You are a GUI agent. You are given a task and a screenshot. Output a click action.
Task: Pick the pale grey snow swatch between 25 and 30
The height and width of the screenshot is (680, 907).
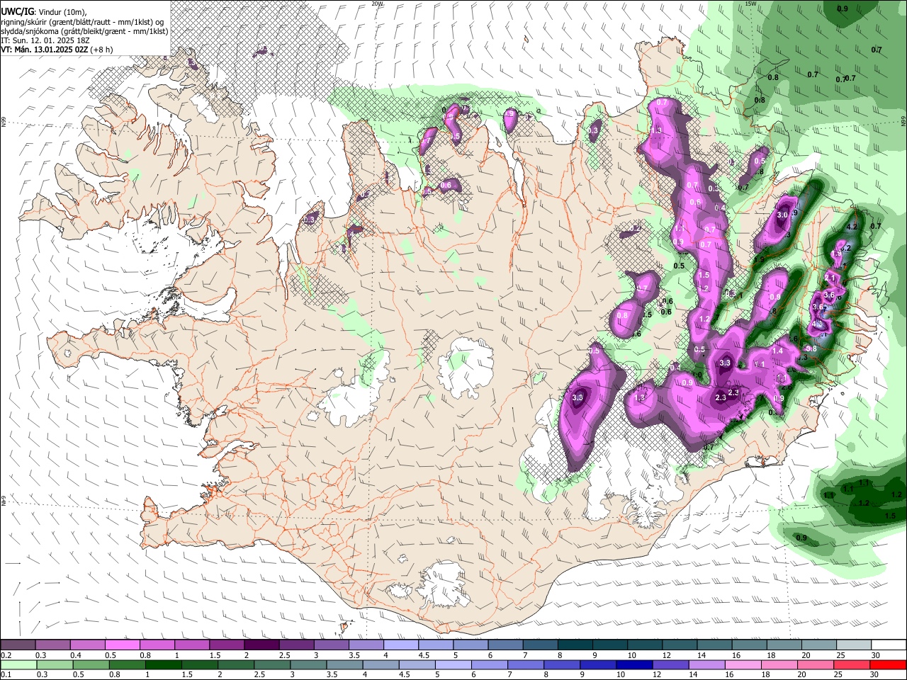[853, 645]
